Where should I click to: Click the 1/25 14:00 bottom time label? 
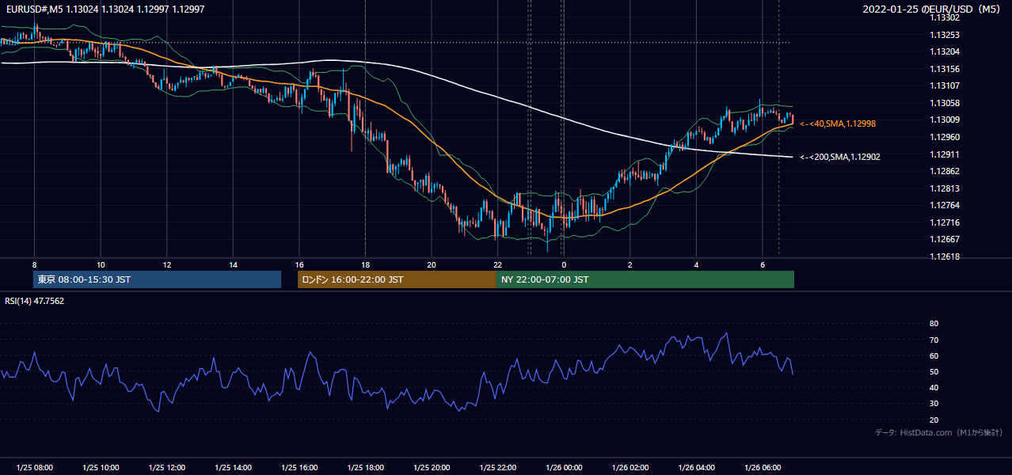pyautogui.click(x=233, y=468)
